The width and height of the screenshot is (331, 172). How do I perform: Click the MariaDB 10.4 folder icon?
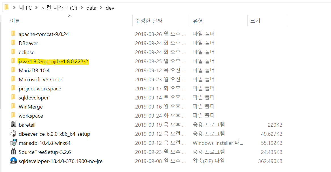(x=13, y=70)
